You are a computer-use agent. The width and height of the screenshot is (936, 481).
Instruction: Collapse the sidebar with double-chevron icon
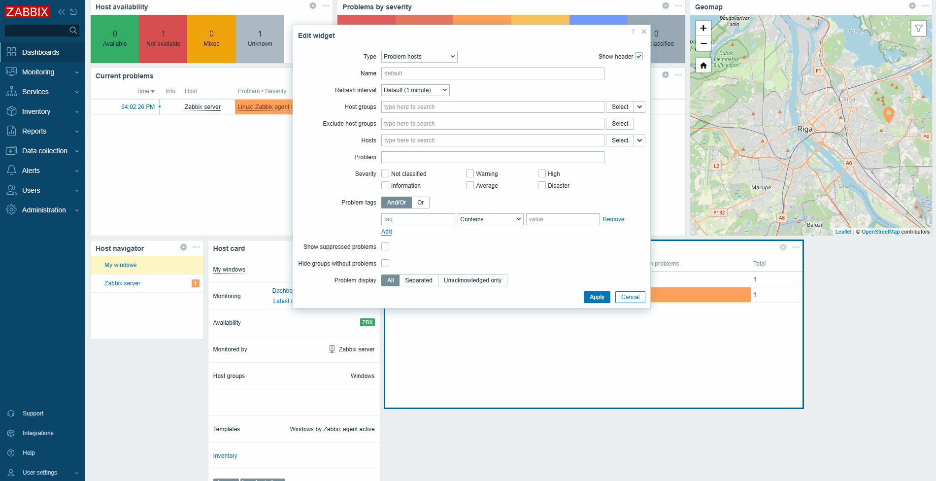click(62, 12)
